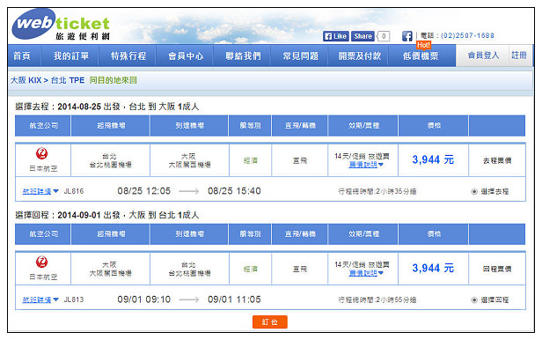Viewport: 542px width, 340px height.
Task: Go to 首頁 home menu
Action: point(22,55)
